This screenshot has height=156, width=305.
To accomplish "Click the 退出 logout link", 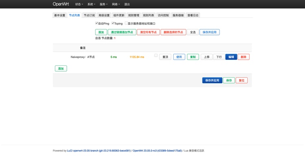I will point(127,4).
